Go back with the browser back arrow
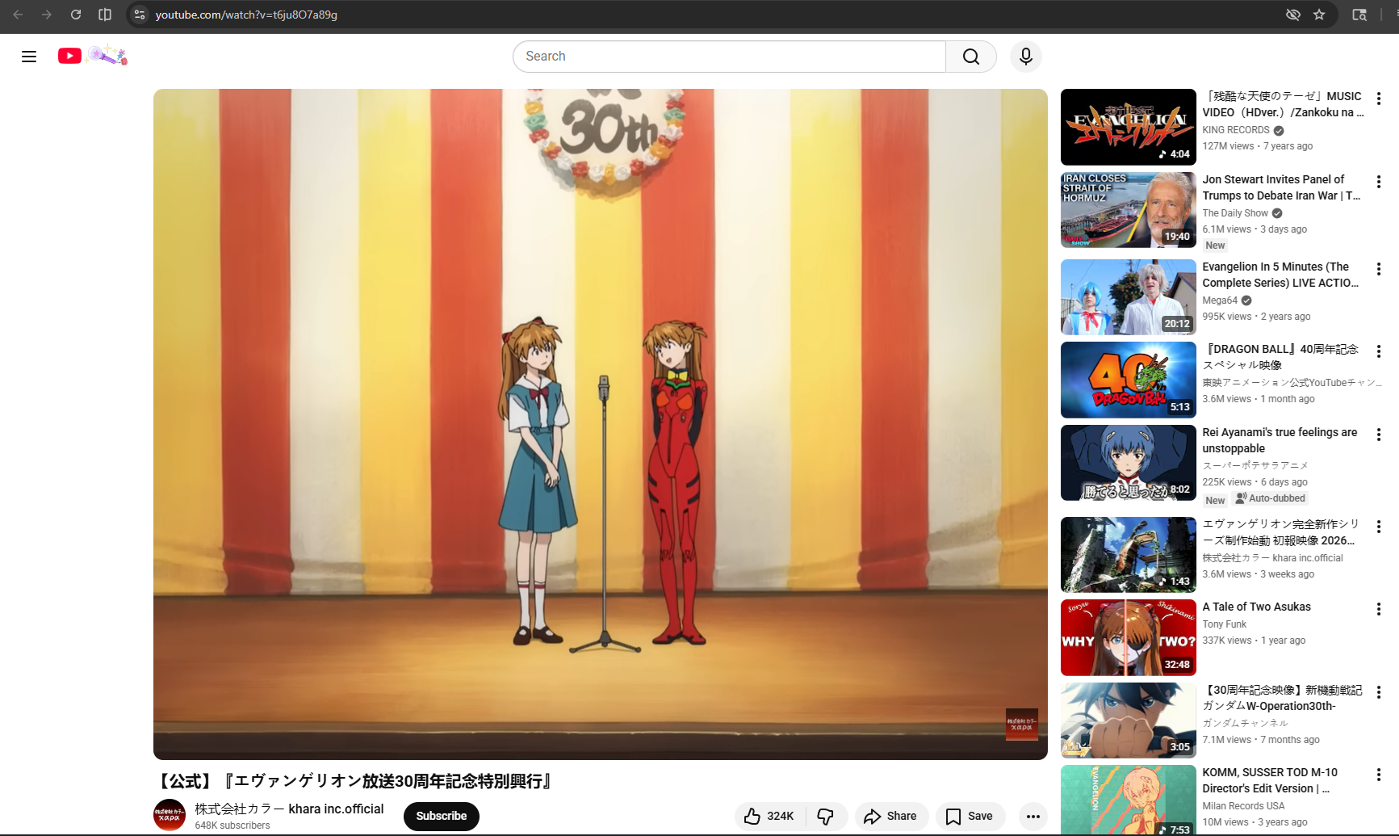1399x836 pixels. click(18, 15)
